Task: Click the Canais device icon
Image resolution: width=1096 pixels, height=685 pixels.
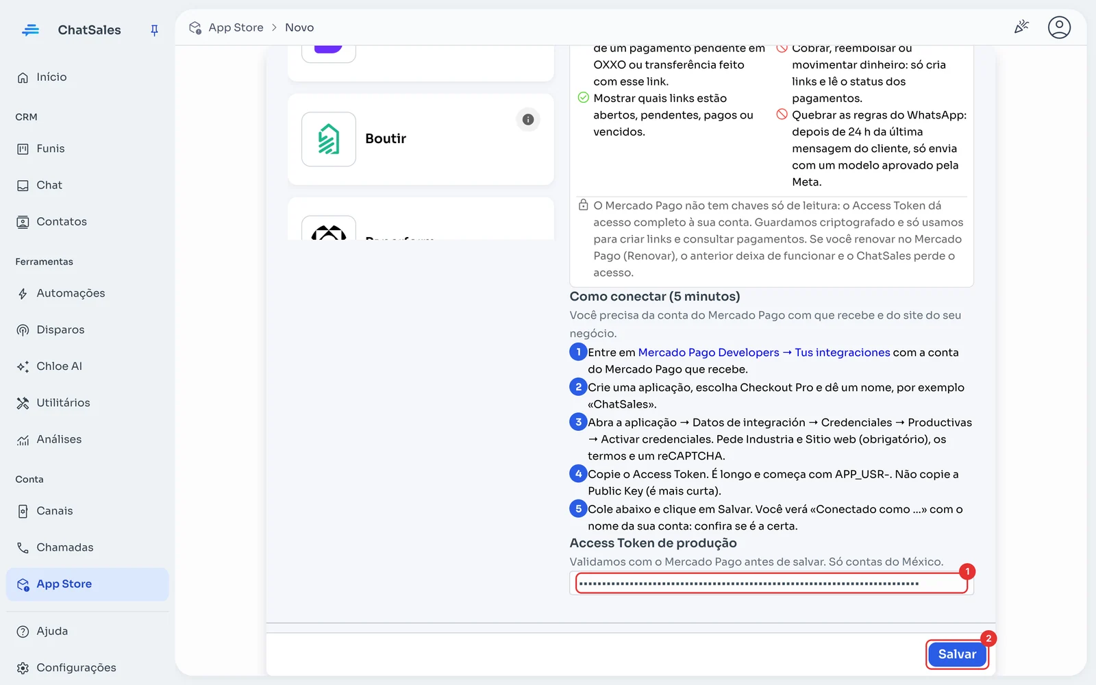Action: tap(23, 512)
